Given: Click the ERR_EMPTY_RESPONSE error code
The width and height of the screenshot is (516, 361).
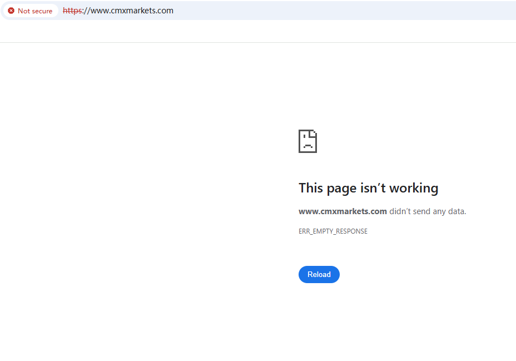Looking at the screenshot, I should (x=333, y=231).
